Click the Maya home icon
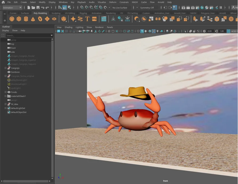The height and width of the screenshot is (184, 238). click(x=3, y=2)
